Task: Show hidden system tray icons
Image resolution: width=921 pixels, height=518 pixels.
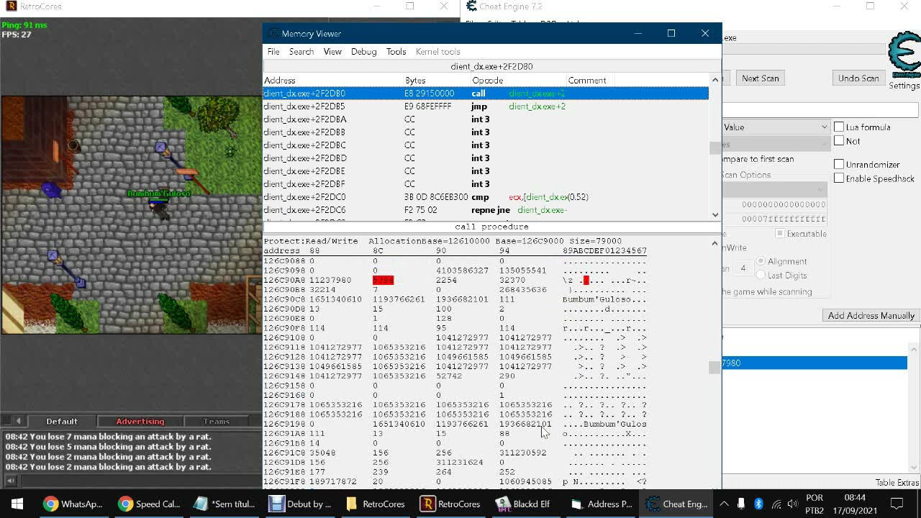Action: coord(724,504)
